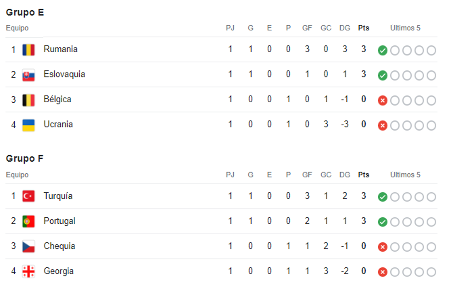Viewport: 451px width, 293px height.
Task: Open the Portugal team link
Action: 59,221
